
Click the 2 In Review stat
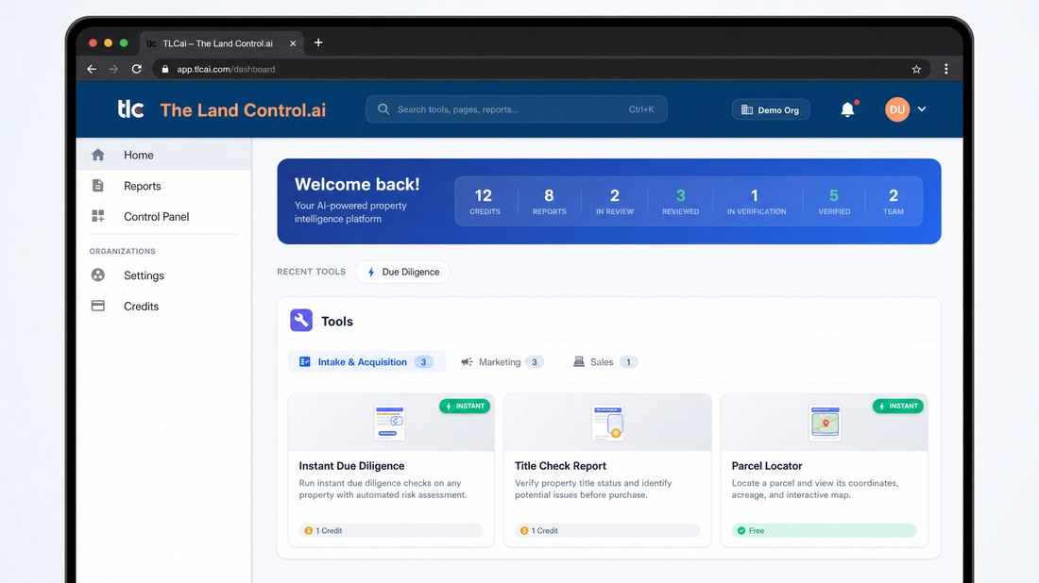tap(615, 202)
